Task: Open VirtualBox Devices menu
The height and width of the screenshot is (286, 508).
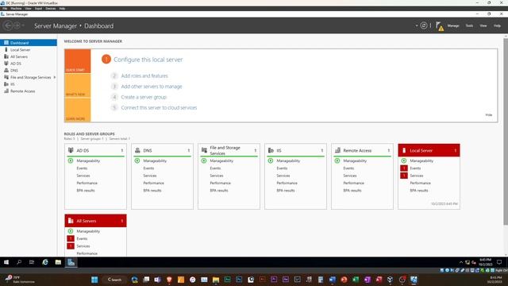Action: pos(50,9)
